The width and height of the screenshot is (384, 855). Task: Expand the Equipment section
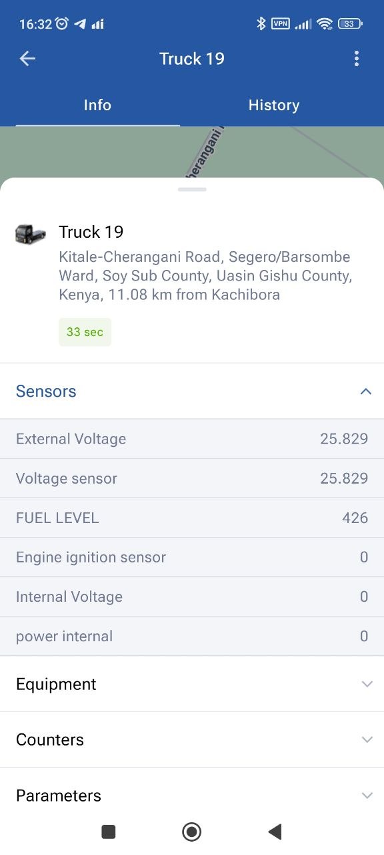[192, 684]
